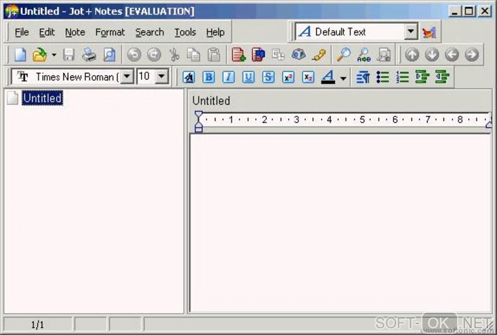Screen dimensions: 497x335
Task: Toggle Underline formatting
Action: [248, 77]
